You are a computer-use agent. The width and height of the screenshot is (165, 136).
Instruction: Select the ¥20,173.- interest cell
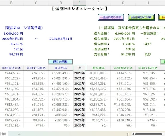pos(36,115)
